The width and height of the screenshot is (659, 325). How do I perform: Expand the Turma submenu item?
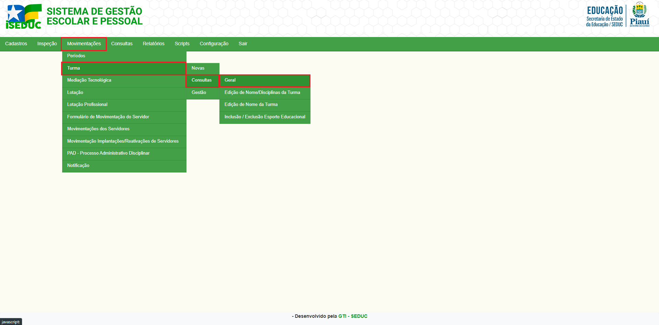pyautogui.click(x=124, y=68)
